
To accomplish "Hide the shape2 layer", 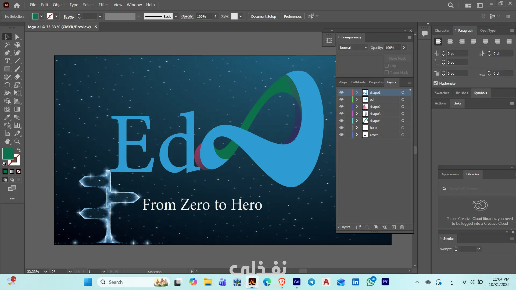I will pyautogui.click(x=341, y=107).
